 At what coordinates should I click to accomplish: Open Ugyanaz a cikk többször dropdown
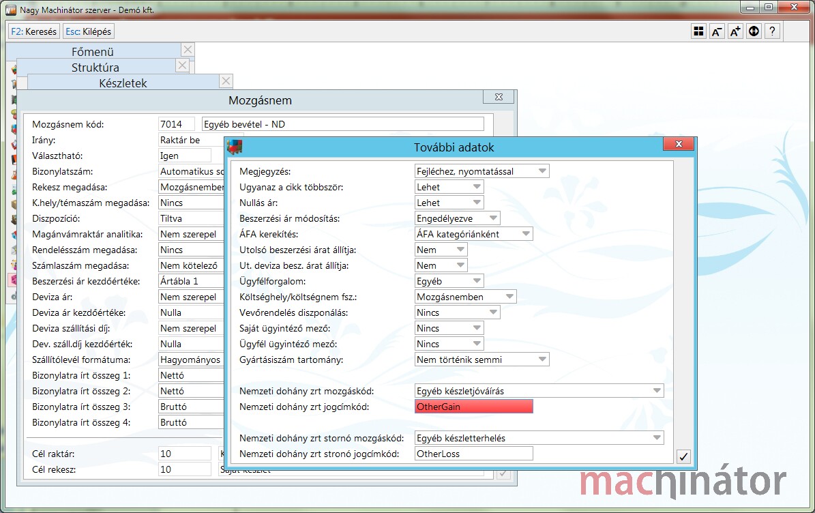coord(449,187)
